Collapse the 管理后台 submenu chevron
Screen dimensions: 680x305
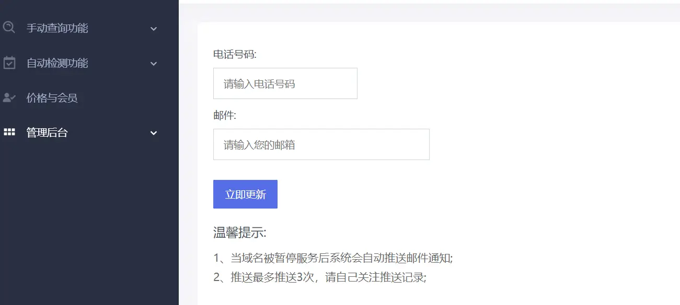point(153,133)
